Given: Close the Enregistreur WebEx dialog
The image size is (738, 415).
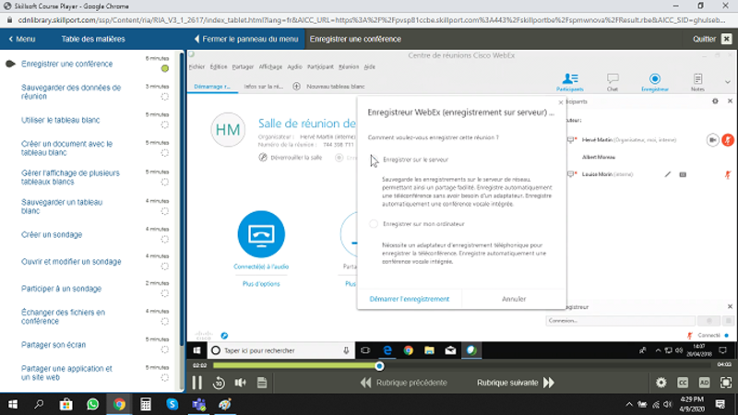Looking at the screenshot, I should 561,102.
